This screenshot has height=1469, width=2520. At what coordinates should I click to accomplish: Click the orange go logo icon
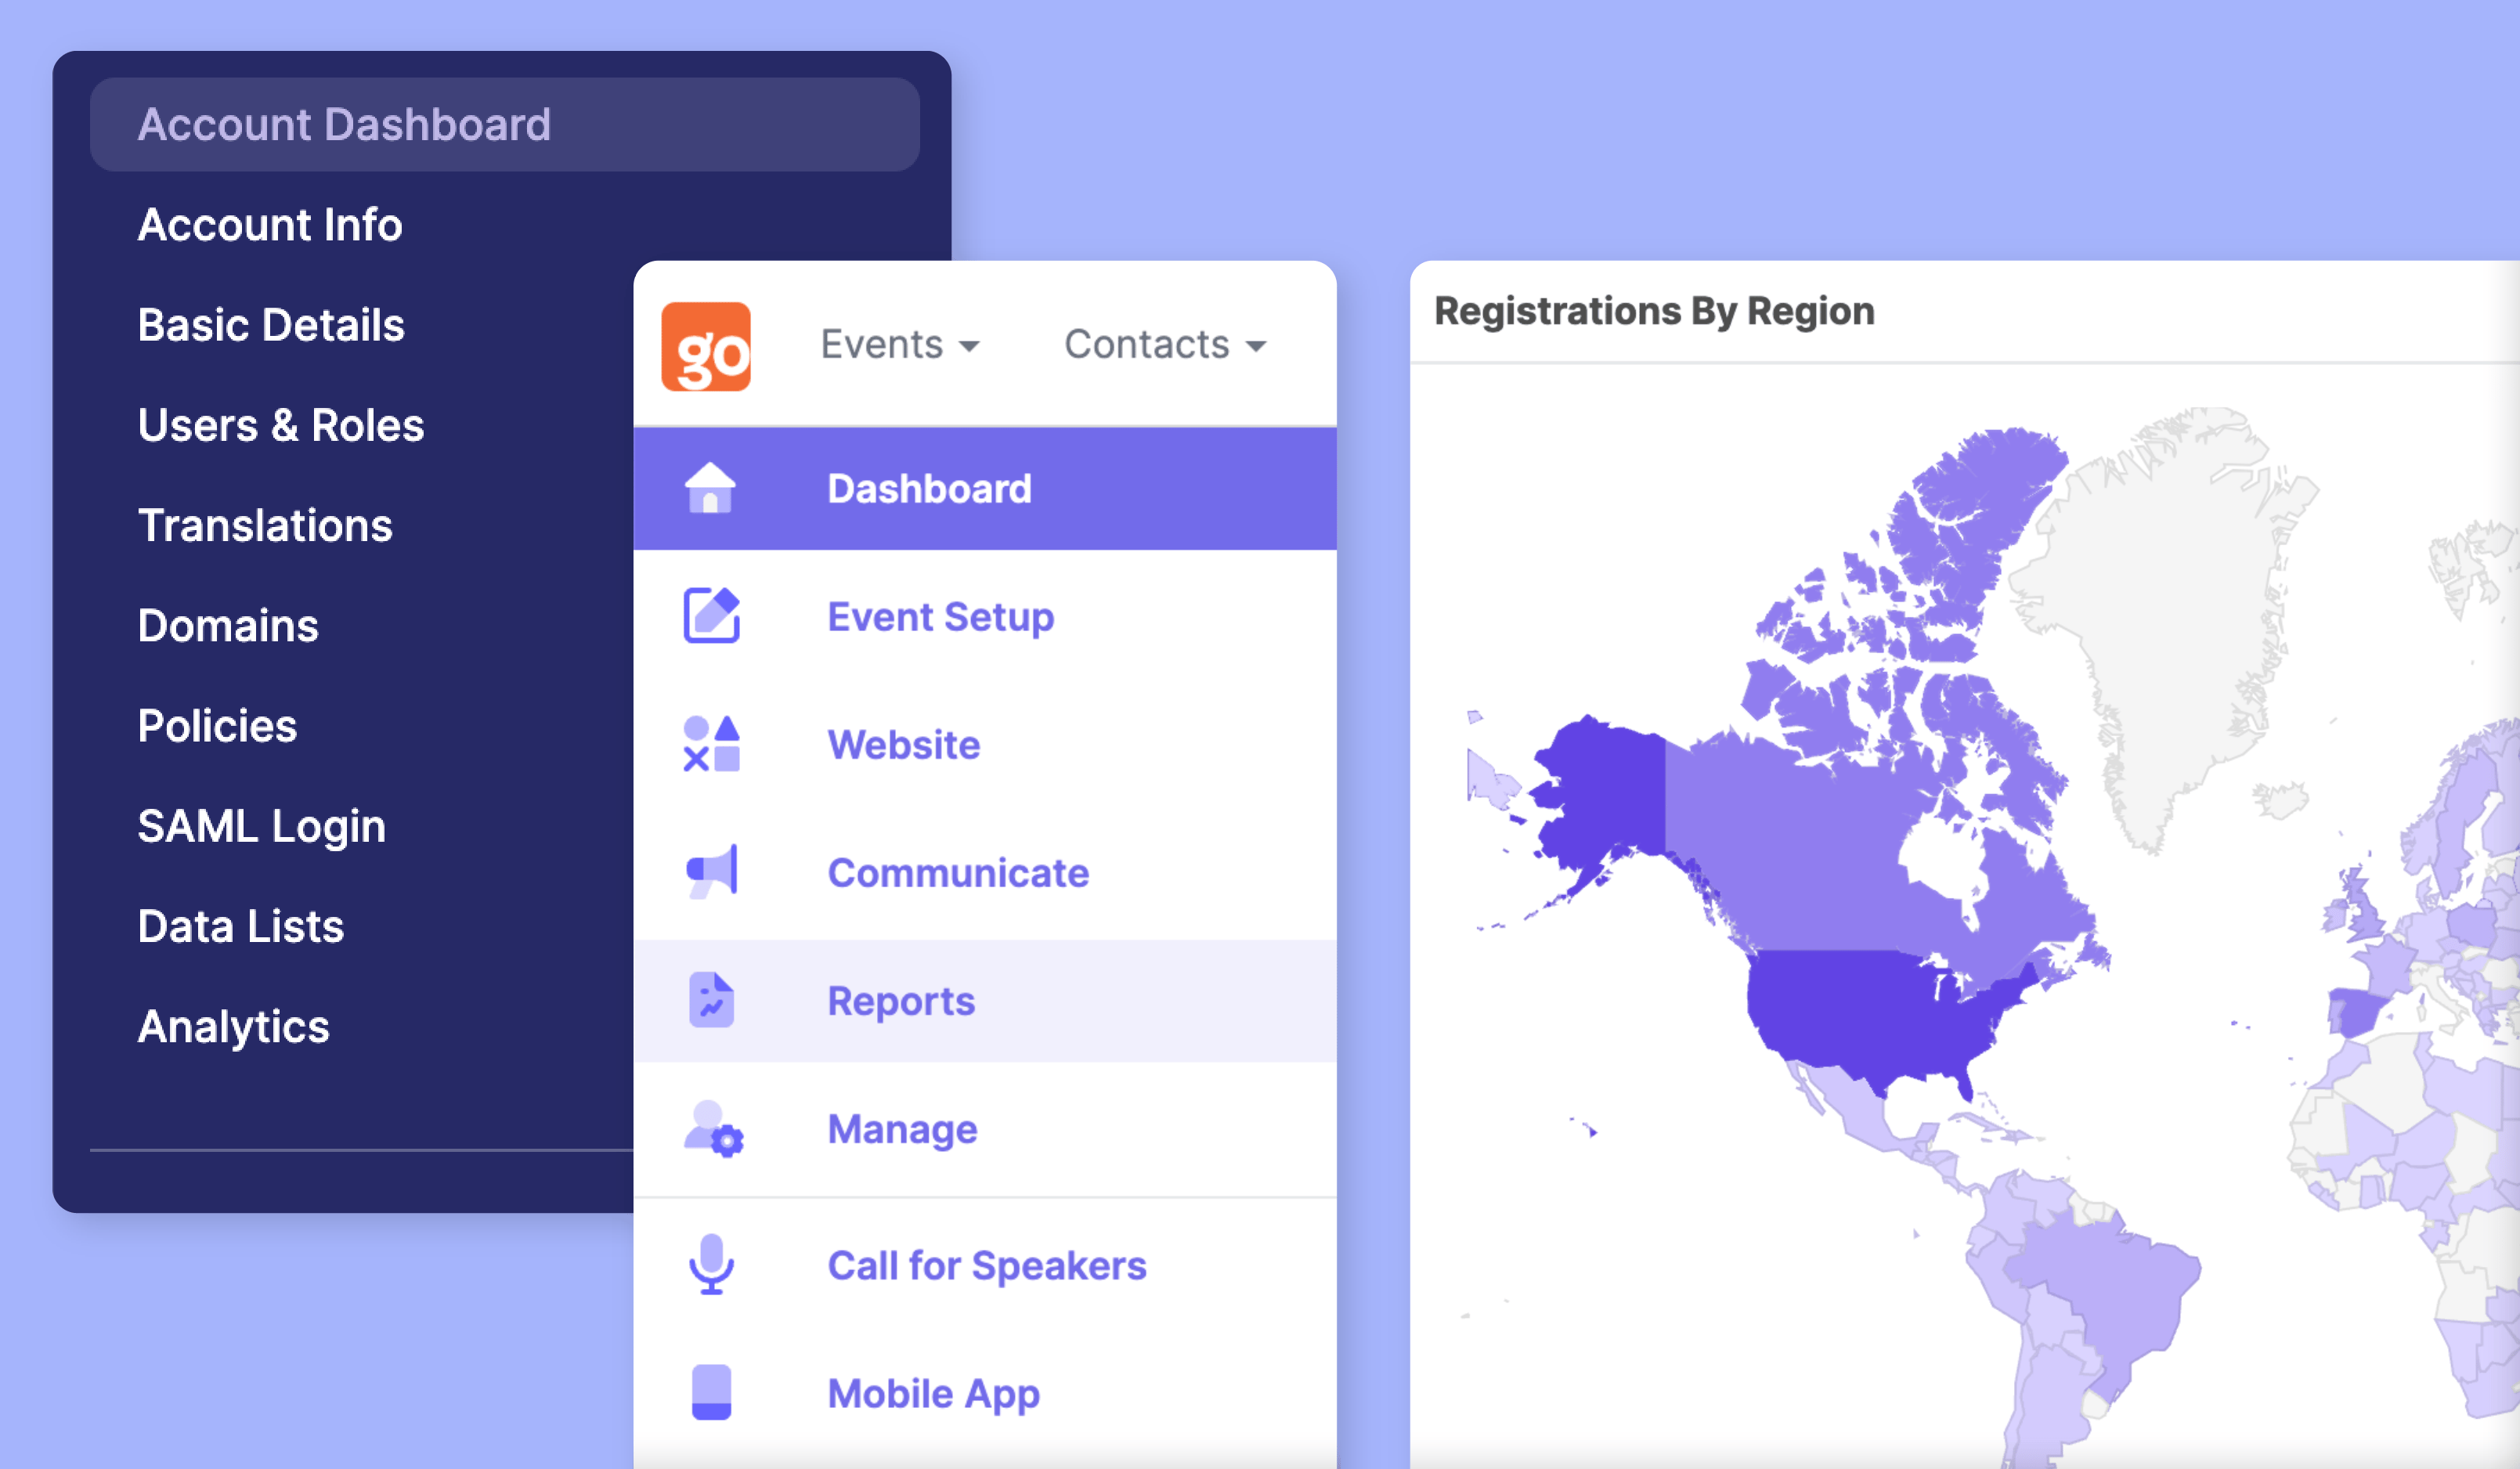(x=706, y=346)
